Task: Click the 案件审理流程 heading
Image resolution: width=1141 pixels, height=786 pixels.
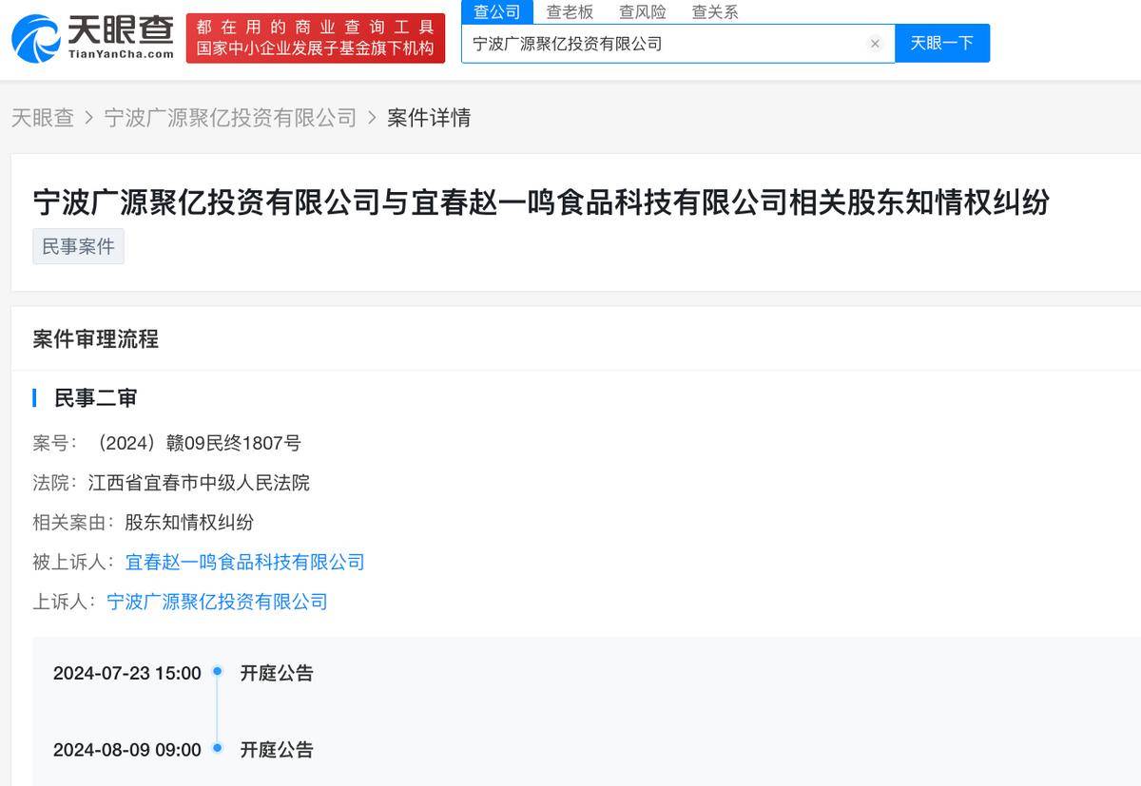Action: (95, 339)
